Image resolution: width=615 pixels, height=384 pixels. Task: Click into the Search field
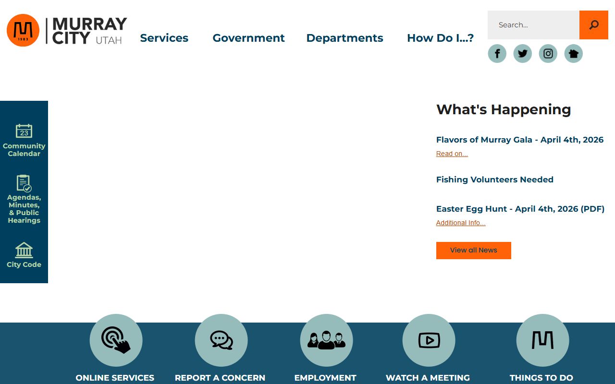coord(533,25)
